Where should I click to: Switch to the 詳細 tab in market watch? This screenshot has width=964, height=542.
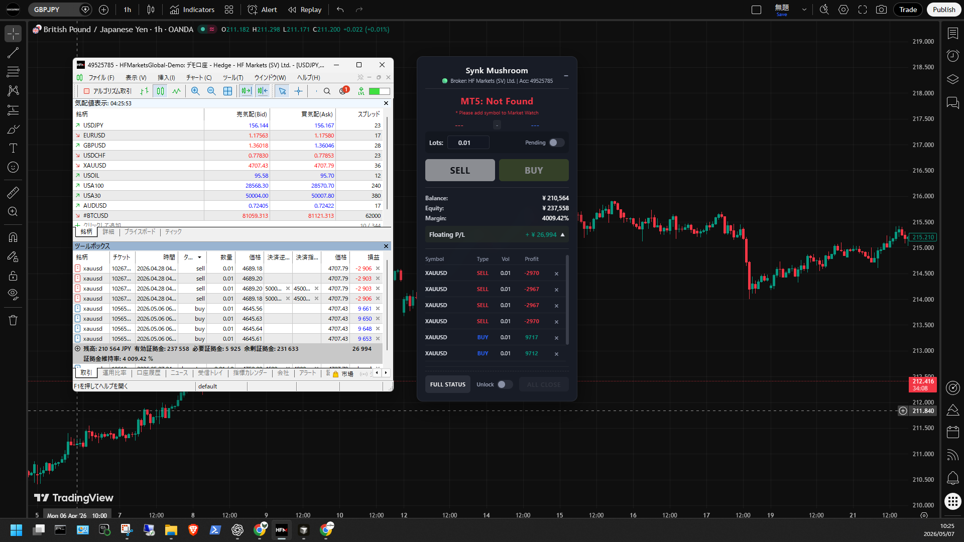[x=108, y=232]
